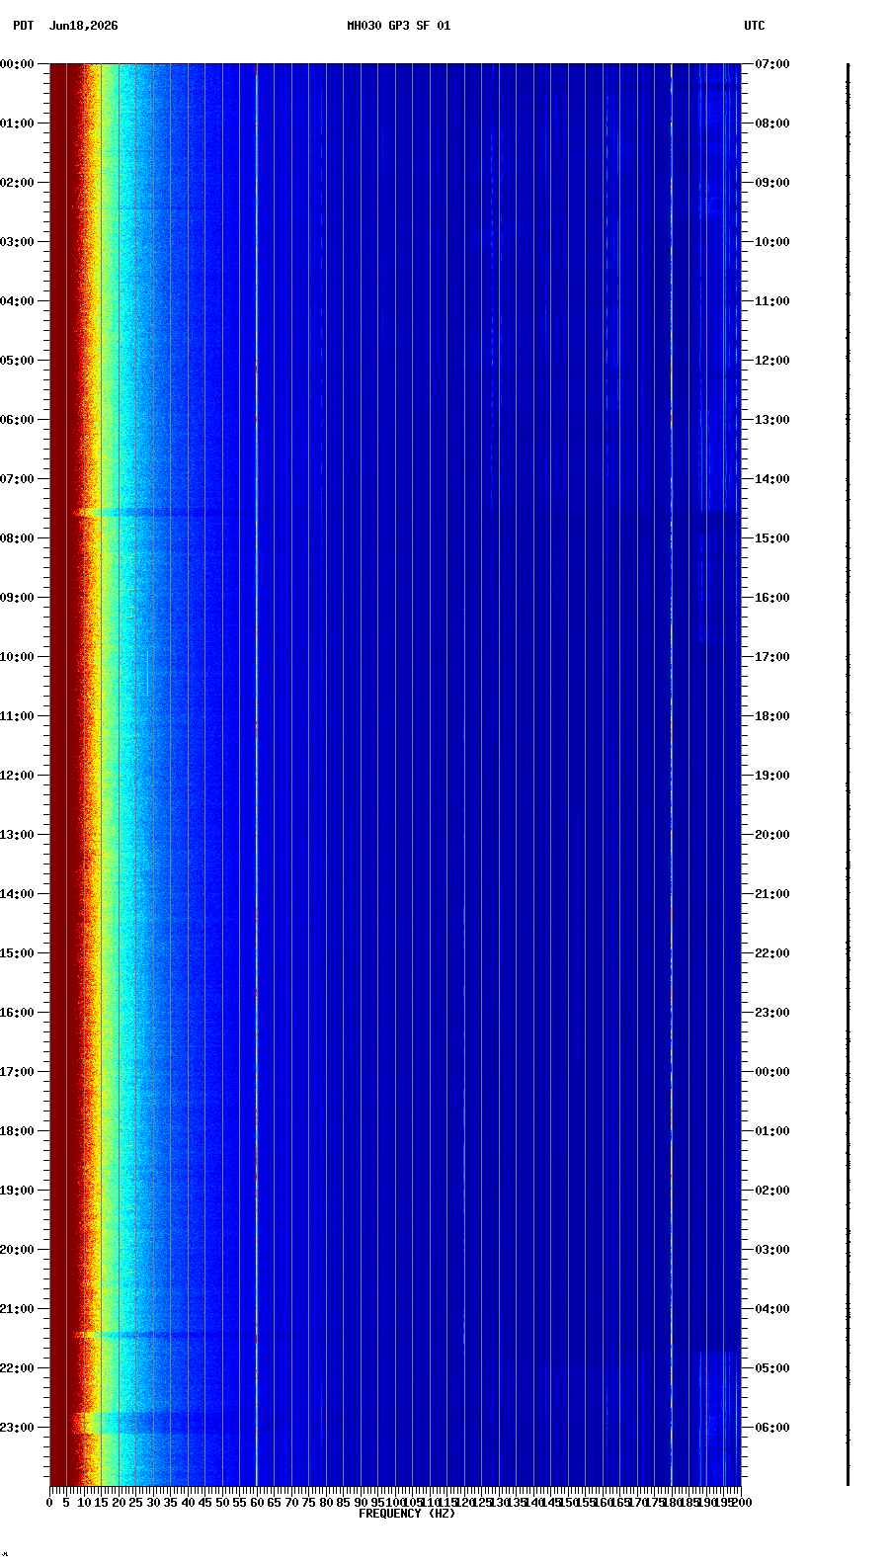Click 23:00 on the UTC time axis
Viewport: 891px width, 1565px height.
(772, 1013)
